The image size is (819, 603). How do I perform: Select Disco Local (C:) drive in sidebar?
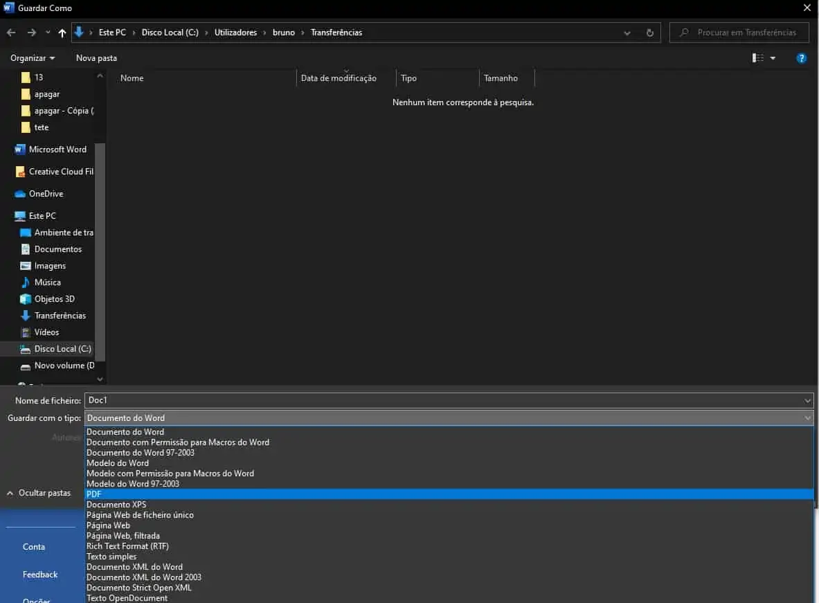pos(55,349)
